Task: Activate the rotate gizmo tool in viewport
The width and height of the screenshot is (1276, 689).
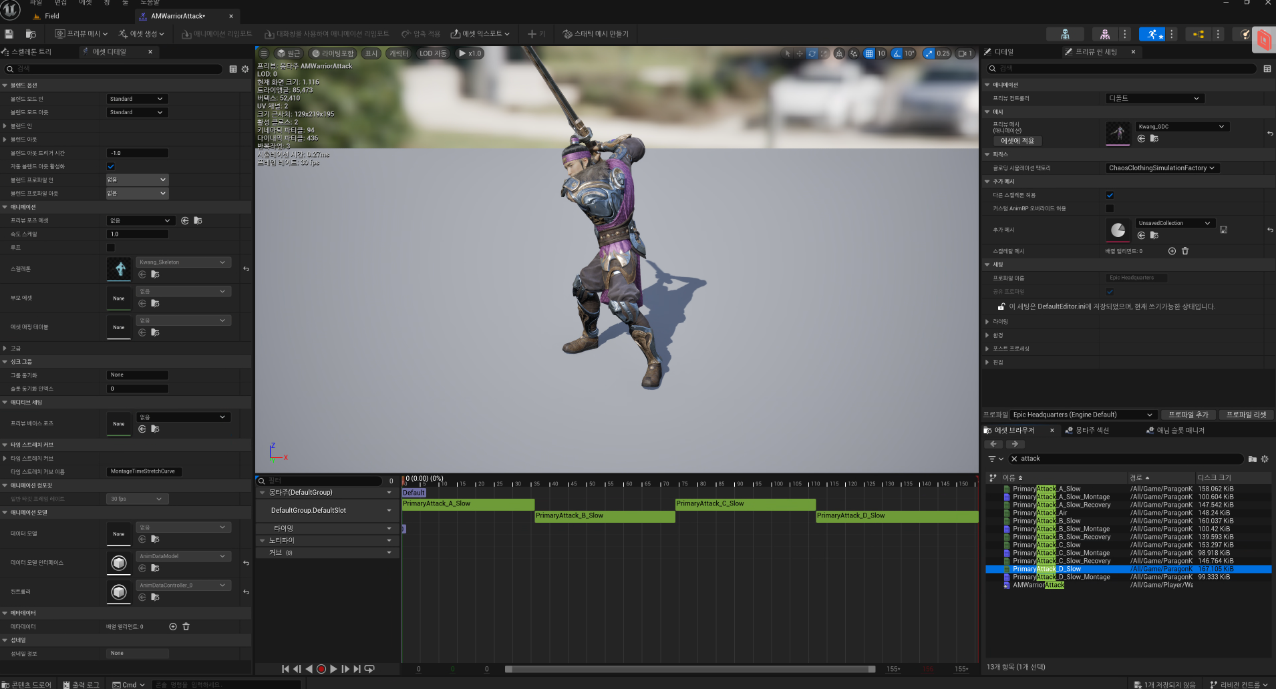Action: [812, 53]
